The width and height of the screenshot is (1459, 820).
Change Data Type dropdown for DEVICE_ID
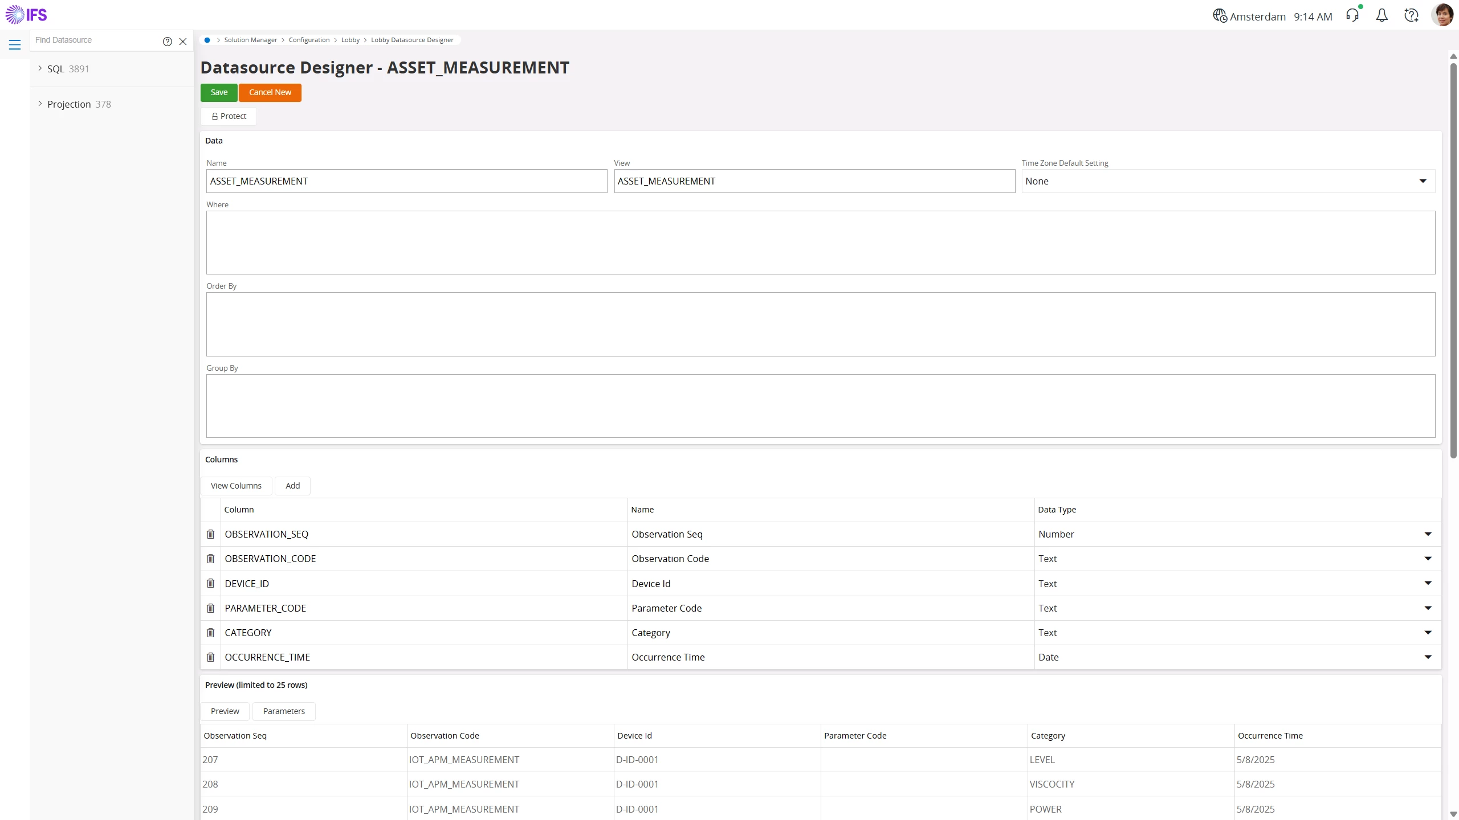coord(1428,583)
